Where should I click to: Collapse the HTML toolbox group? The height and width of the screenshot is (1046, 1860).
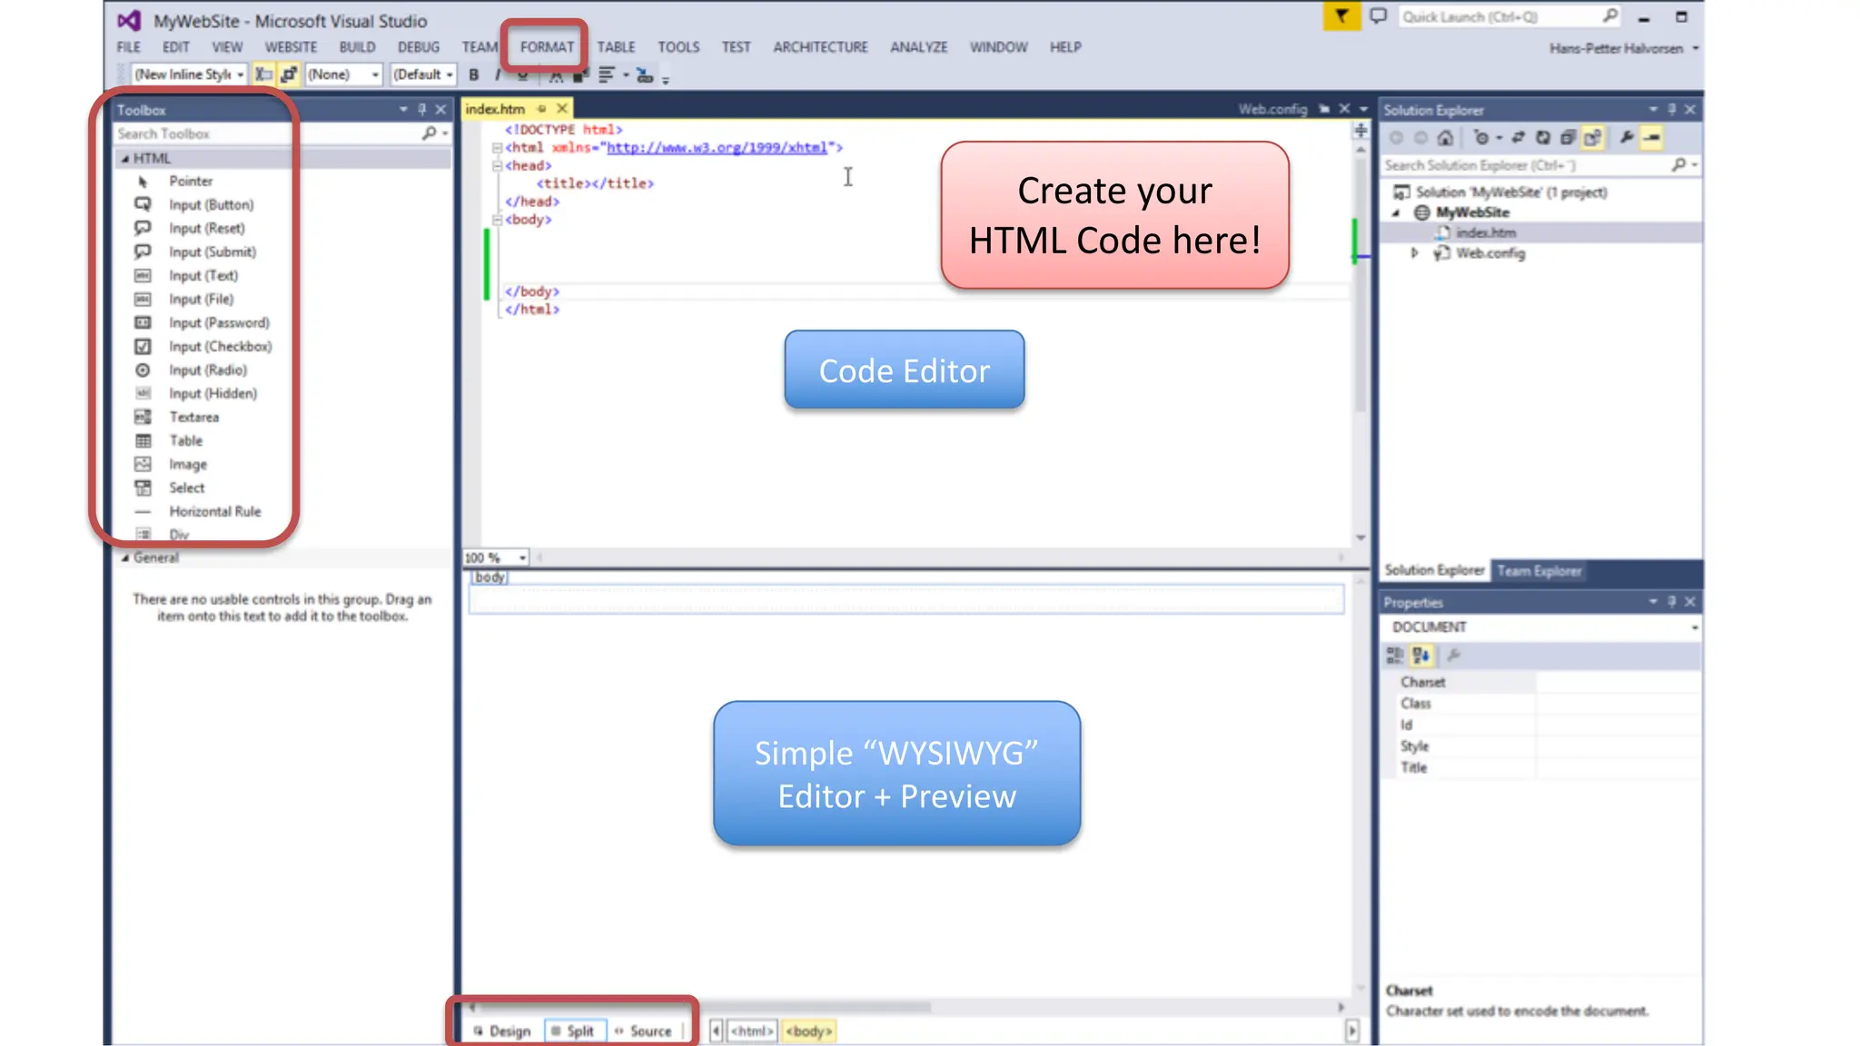tap(125, 158)
